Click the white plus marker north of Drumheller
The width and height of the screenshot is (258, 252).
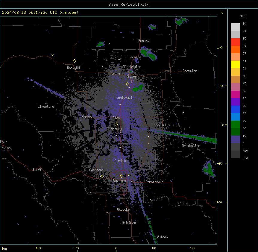(x=183, y=112)
